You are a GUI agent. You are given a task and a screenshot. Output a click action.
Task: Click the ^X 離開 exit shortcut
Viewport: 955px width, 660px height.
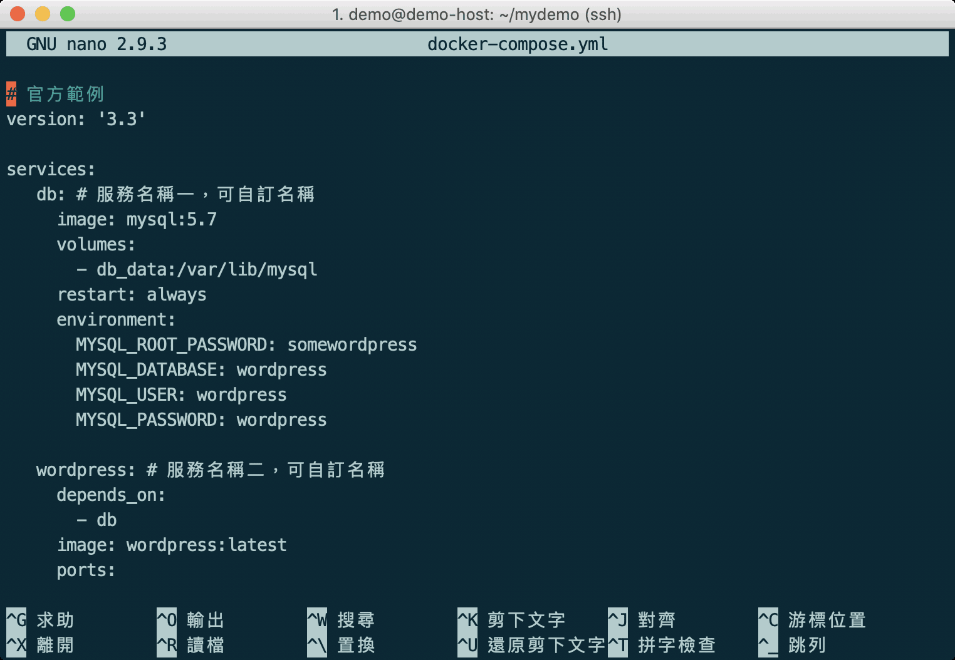point(40,645)
